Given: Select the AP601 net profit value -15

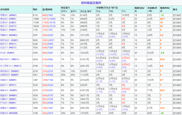Looking at the screenshot, I should 162,15.
